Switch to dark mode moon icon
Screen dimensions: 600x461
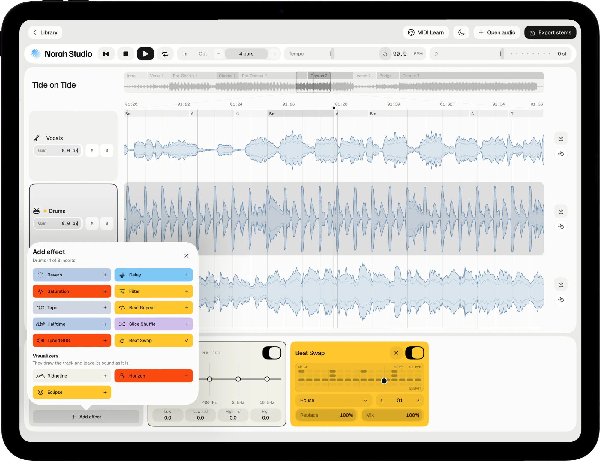[461, 32]
